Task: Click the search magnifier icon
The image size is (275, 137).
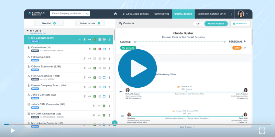Action: (x=88, y=14)
